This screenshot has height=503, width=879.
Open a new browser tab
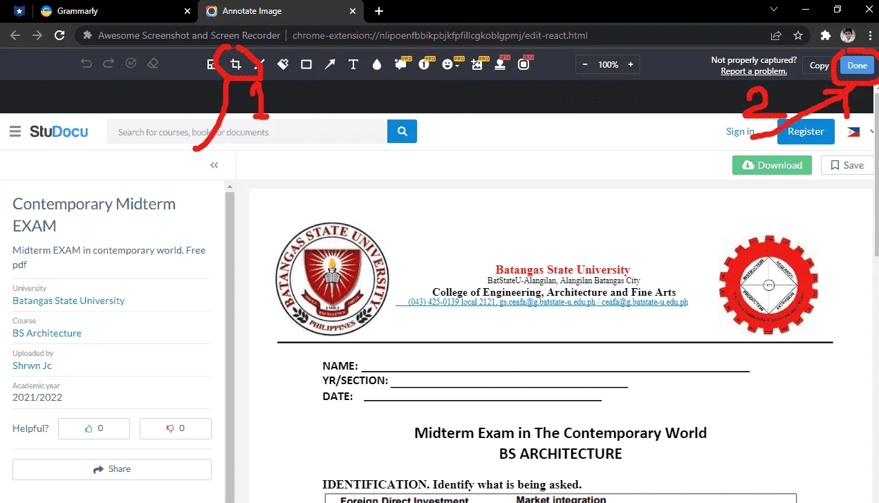coord(378,11)
